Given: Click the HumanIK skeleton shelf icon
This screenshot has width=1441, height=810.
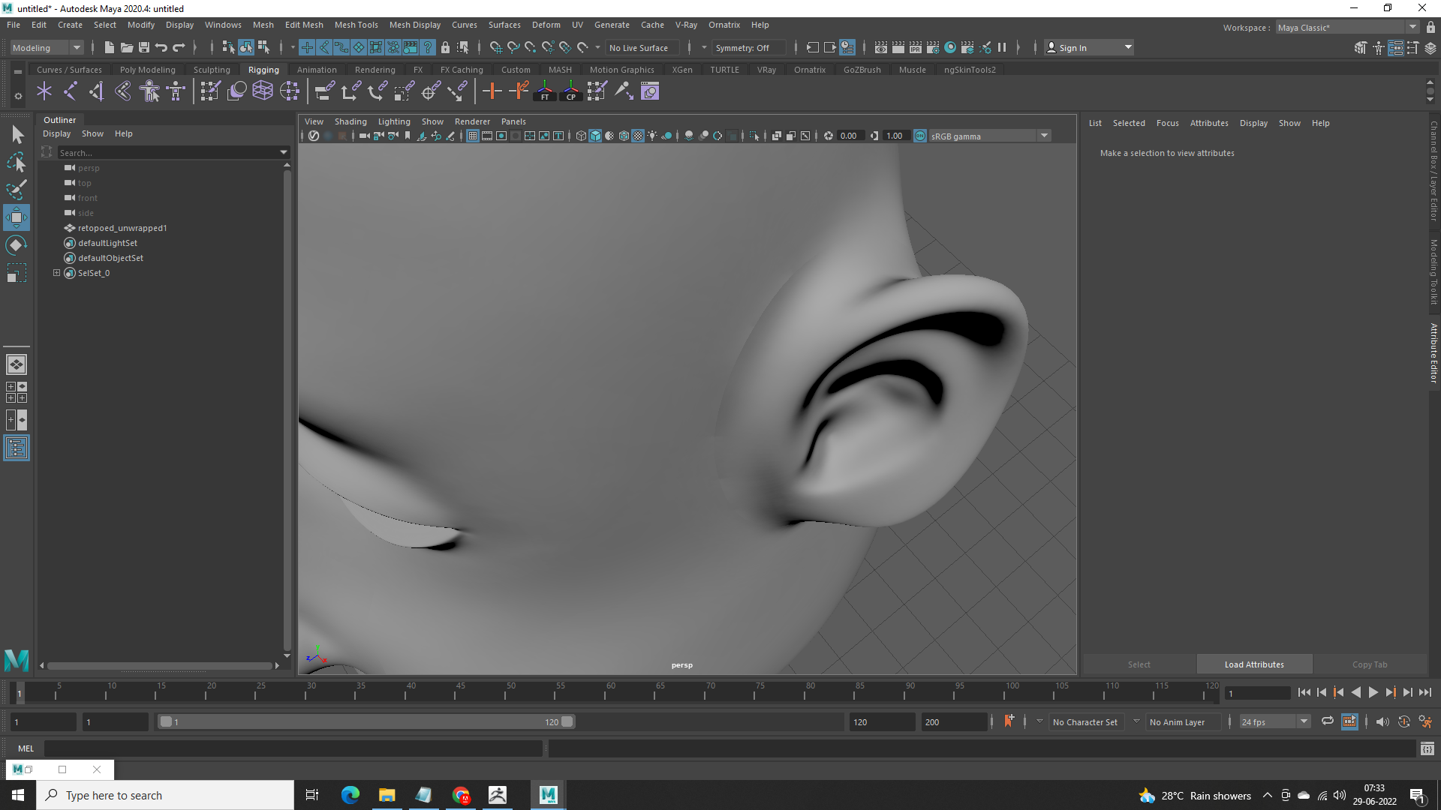Looking at the screenshot, I should (176, 91).
